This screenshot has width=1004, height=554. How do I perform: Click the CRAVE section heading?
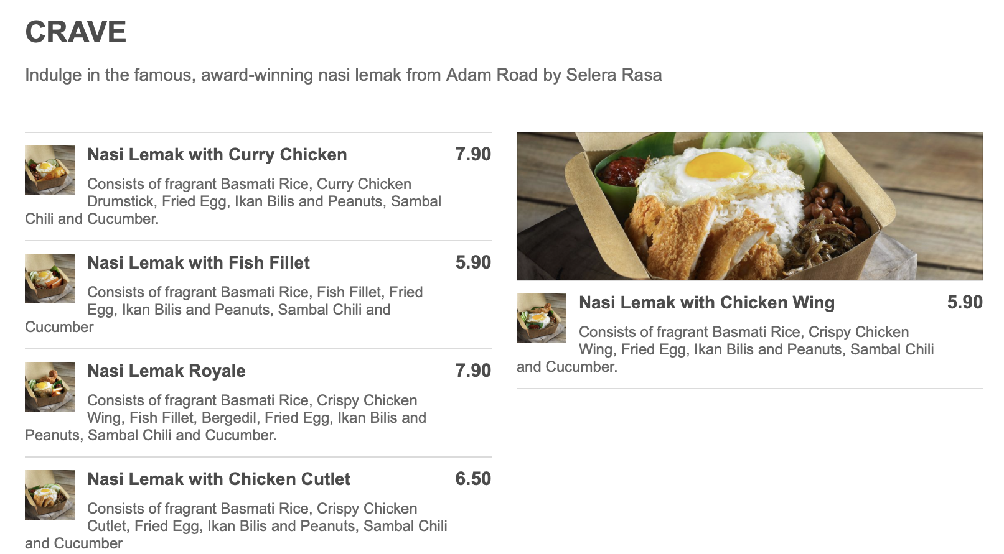76,32
